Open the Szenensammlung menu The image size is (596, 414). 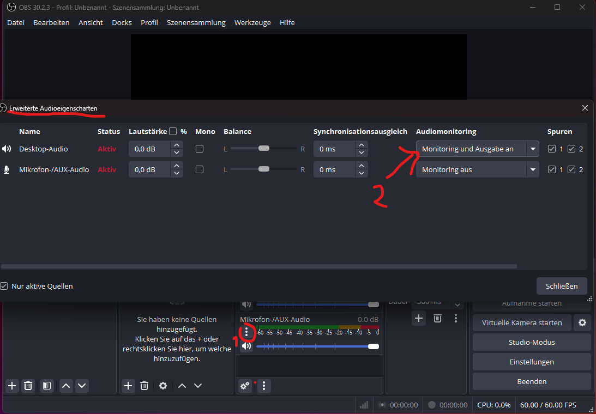tap(196, 22)
